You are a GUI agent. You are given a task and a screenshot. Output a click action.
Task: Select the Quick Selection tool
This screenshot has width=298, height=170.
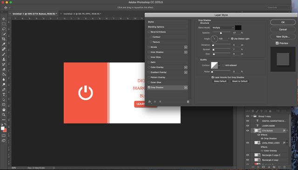coord(4,34)
